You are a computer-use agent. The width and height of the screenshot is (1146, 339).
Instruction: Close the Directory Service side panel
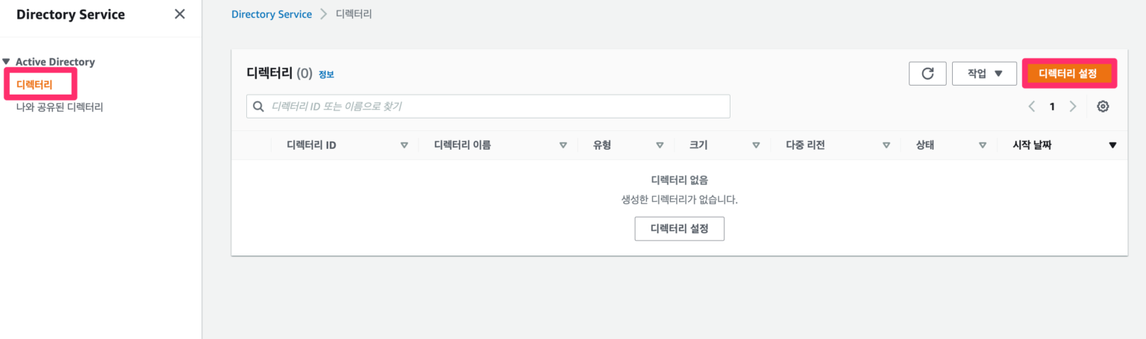[180, 14]
